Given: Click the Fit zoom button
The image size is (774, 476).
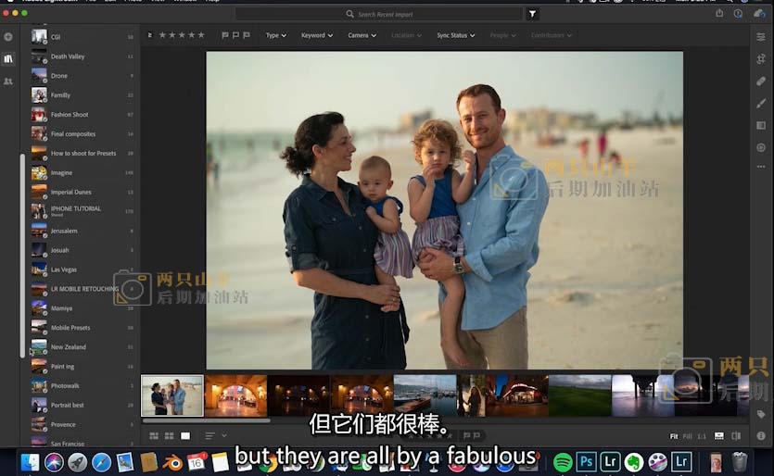Looking at the screenshot, I should 674,435.
